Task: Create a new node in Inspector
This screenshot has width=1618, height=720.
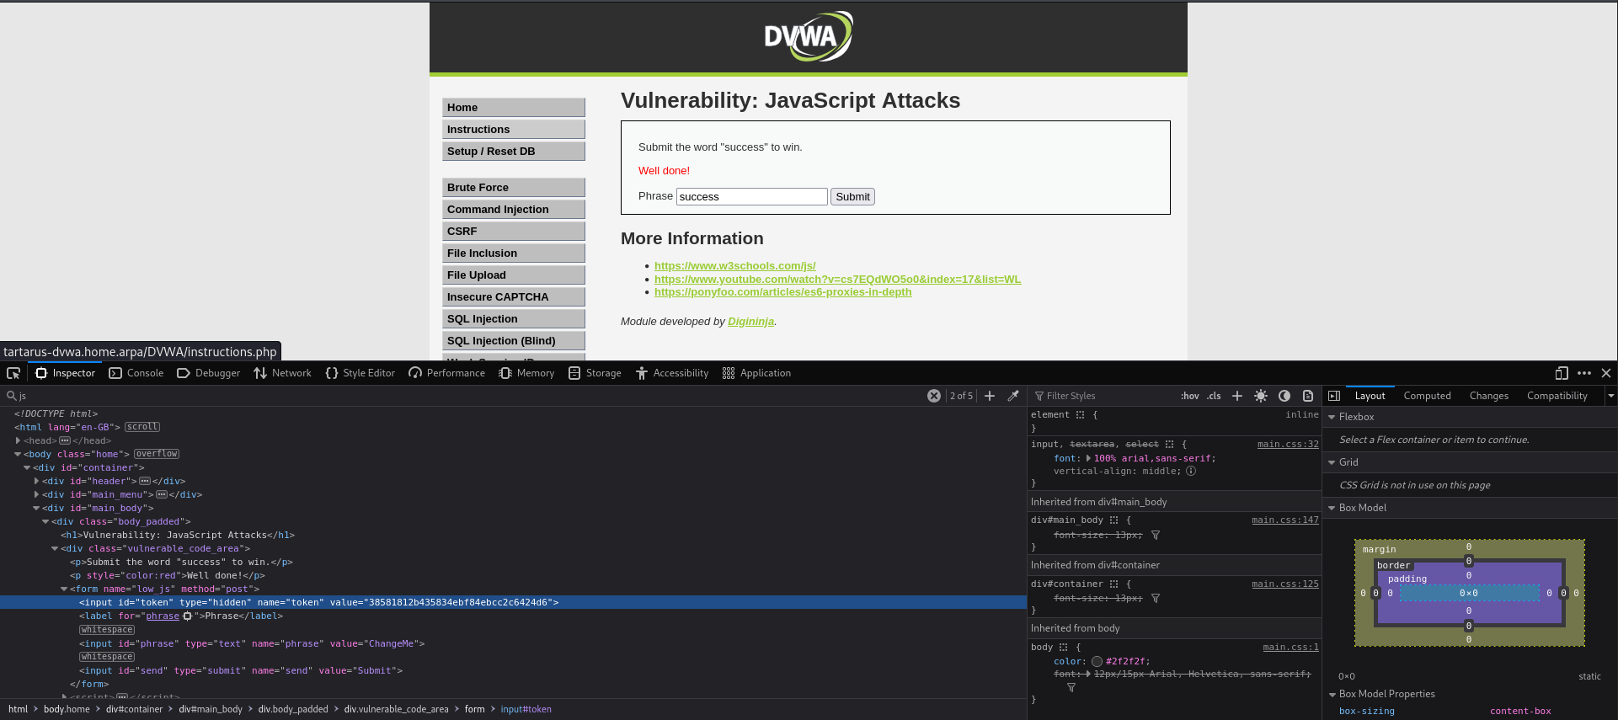Action: pyautogui.click(x=990, y=396)
